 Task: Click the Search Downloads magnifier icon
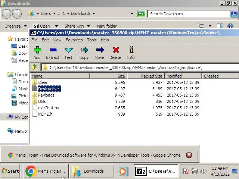234,14
